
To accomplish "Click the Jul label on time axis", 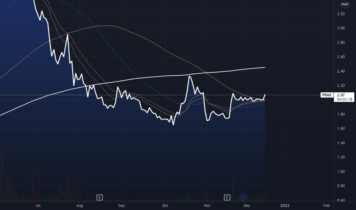I will pyautogui.click(x=38, y=206).
